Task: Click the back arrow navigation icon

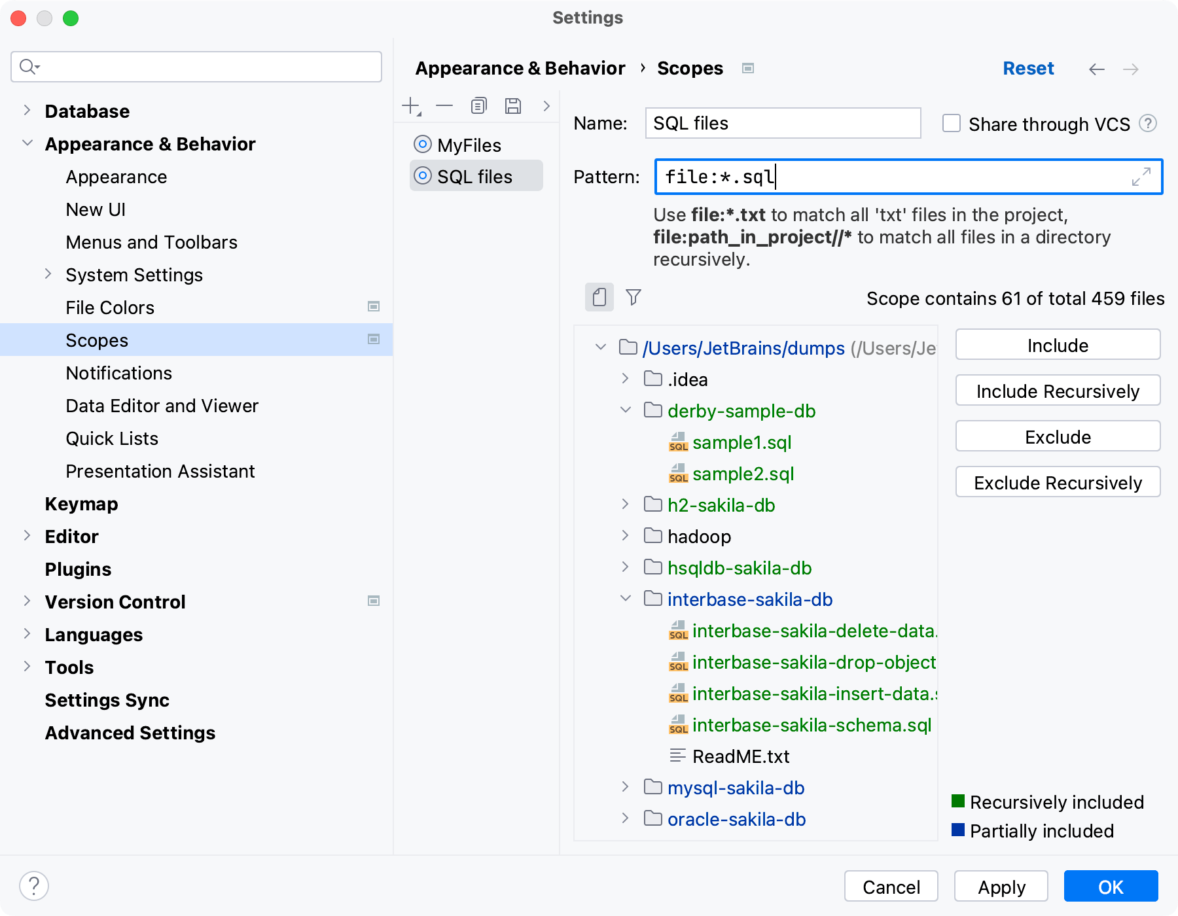Action: 1097,69
